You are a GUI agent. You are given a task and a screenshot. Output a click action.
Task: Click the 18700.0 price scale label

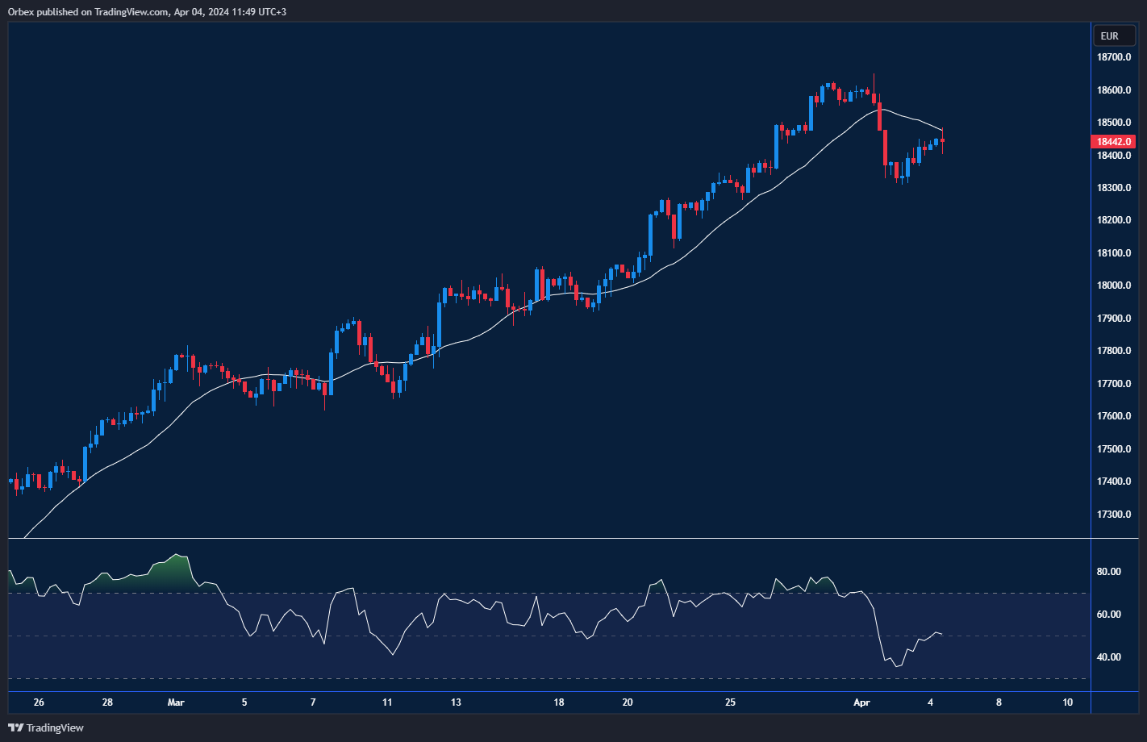(1113, 57)
